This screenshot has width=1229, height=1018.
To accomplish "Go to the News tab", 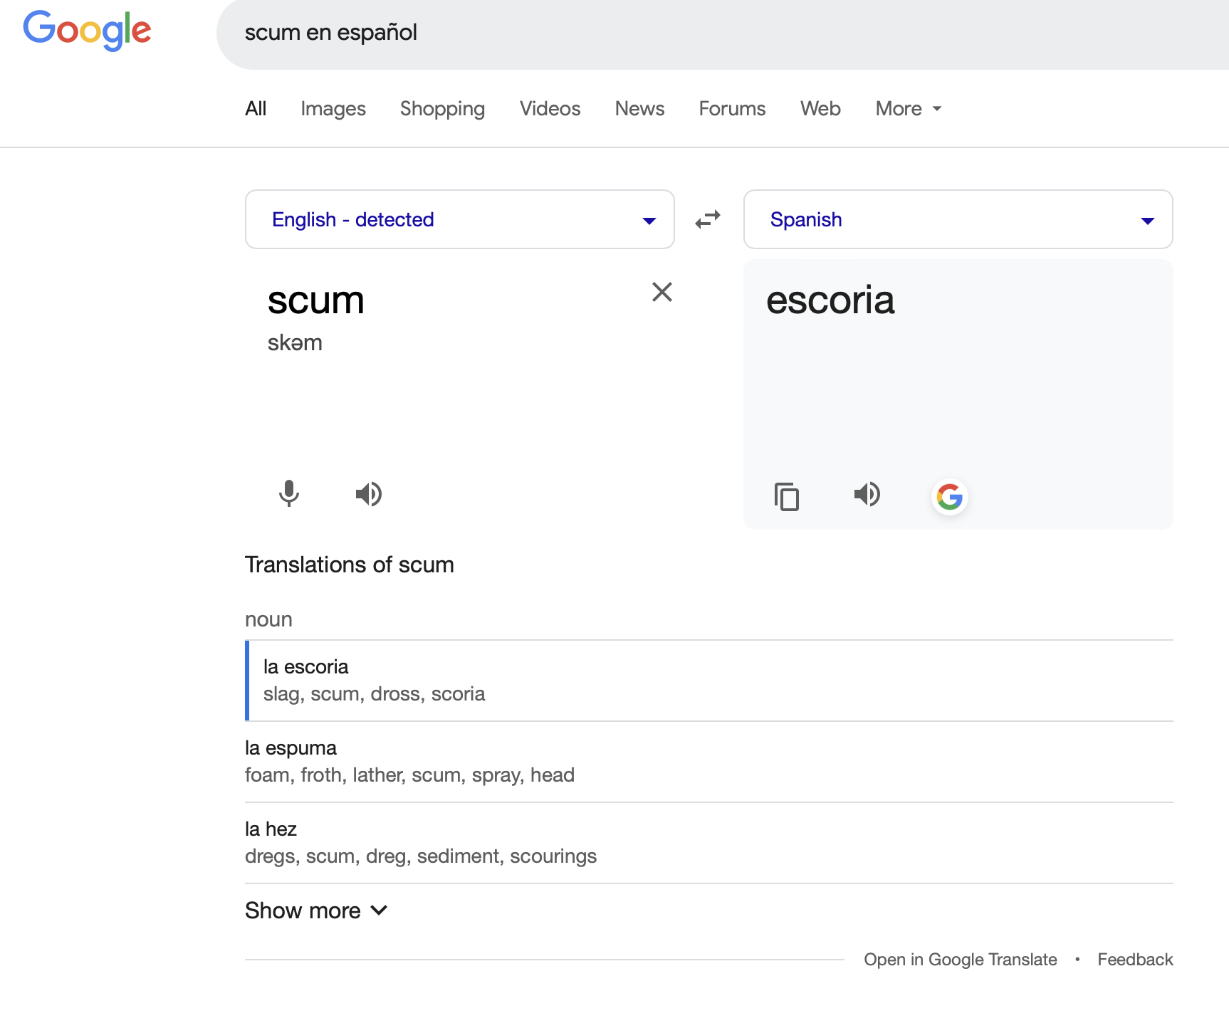I will [x=639, y=108].
